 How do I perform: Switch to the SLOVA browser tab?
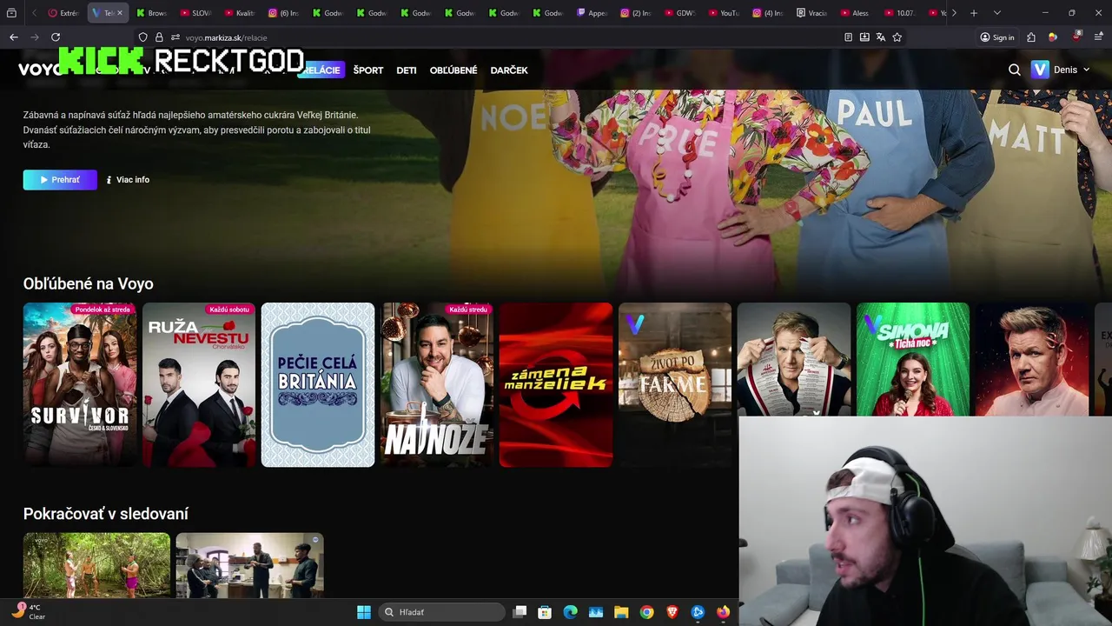click(x=196, y=13)
